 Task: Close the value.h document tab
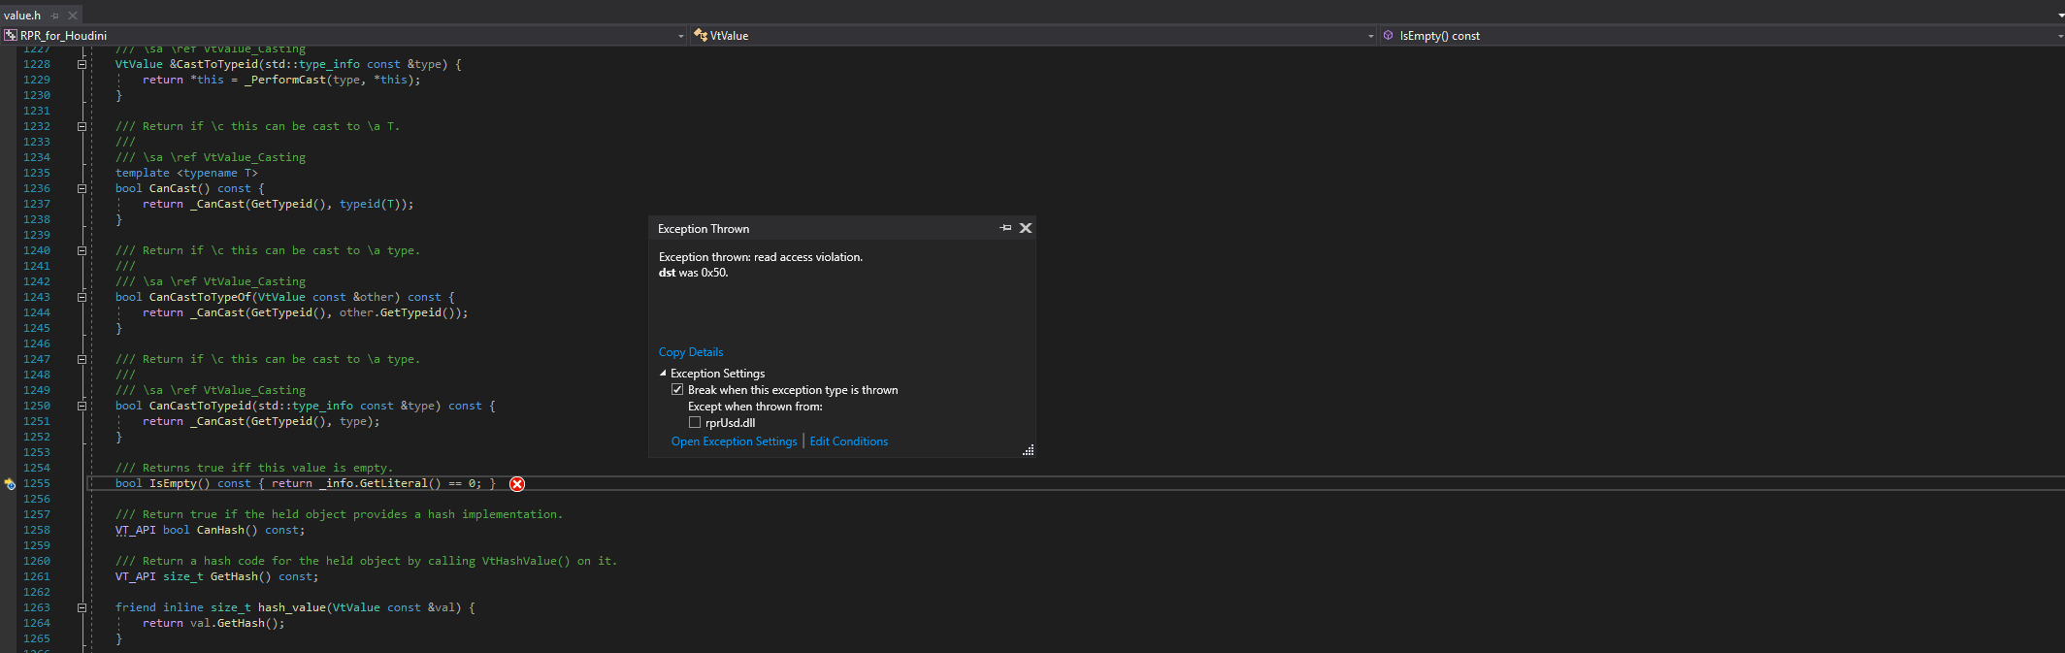tap(73, 16)
